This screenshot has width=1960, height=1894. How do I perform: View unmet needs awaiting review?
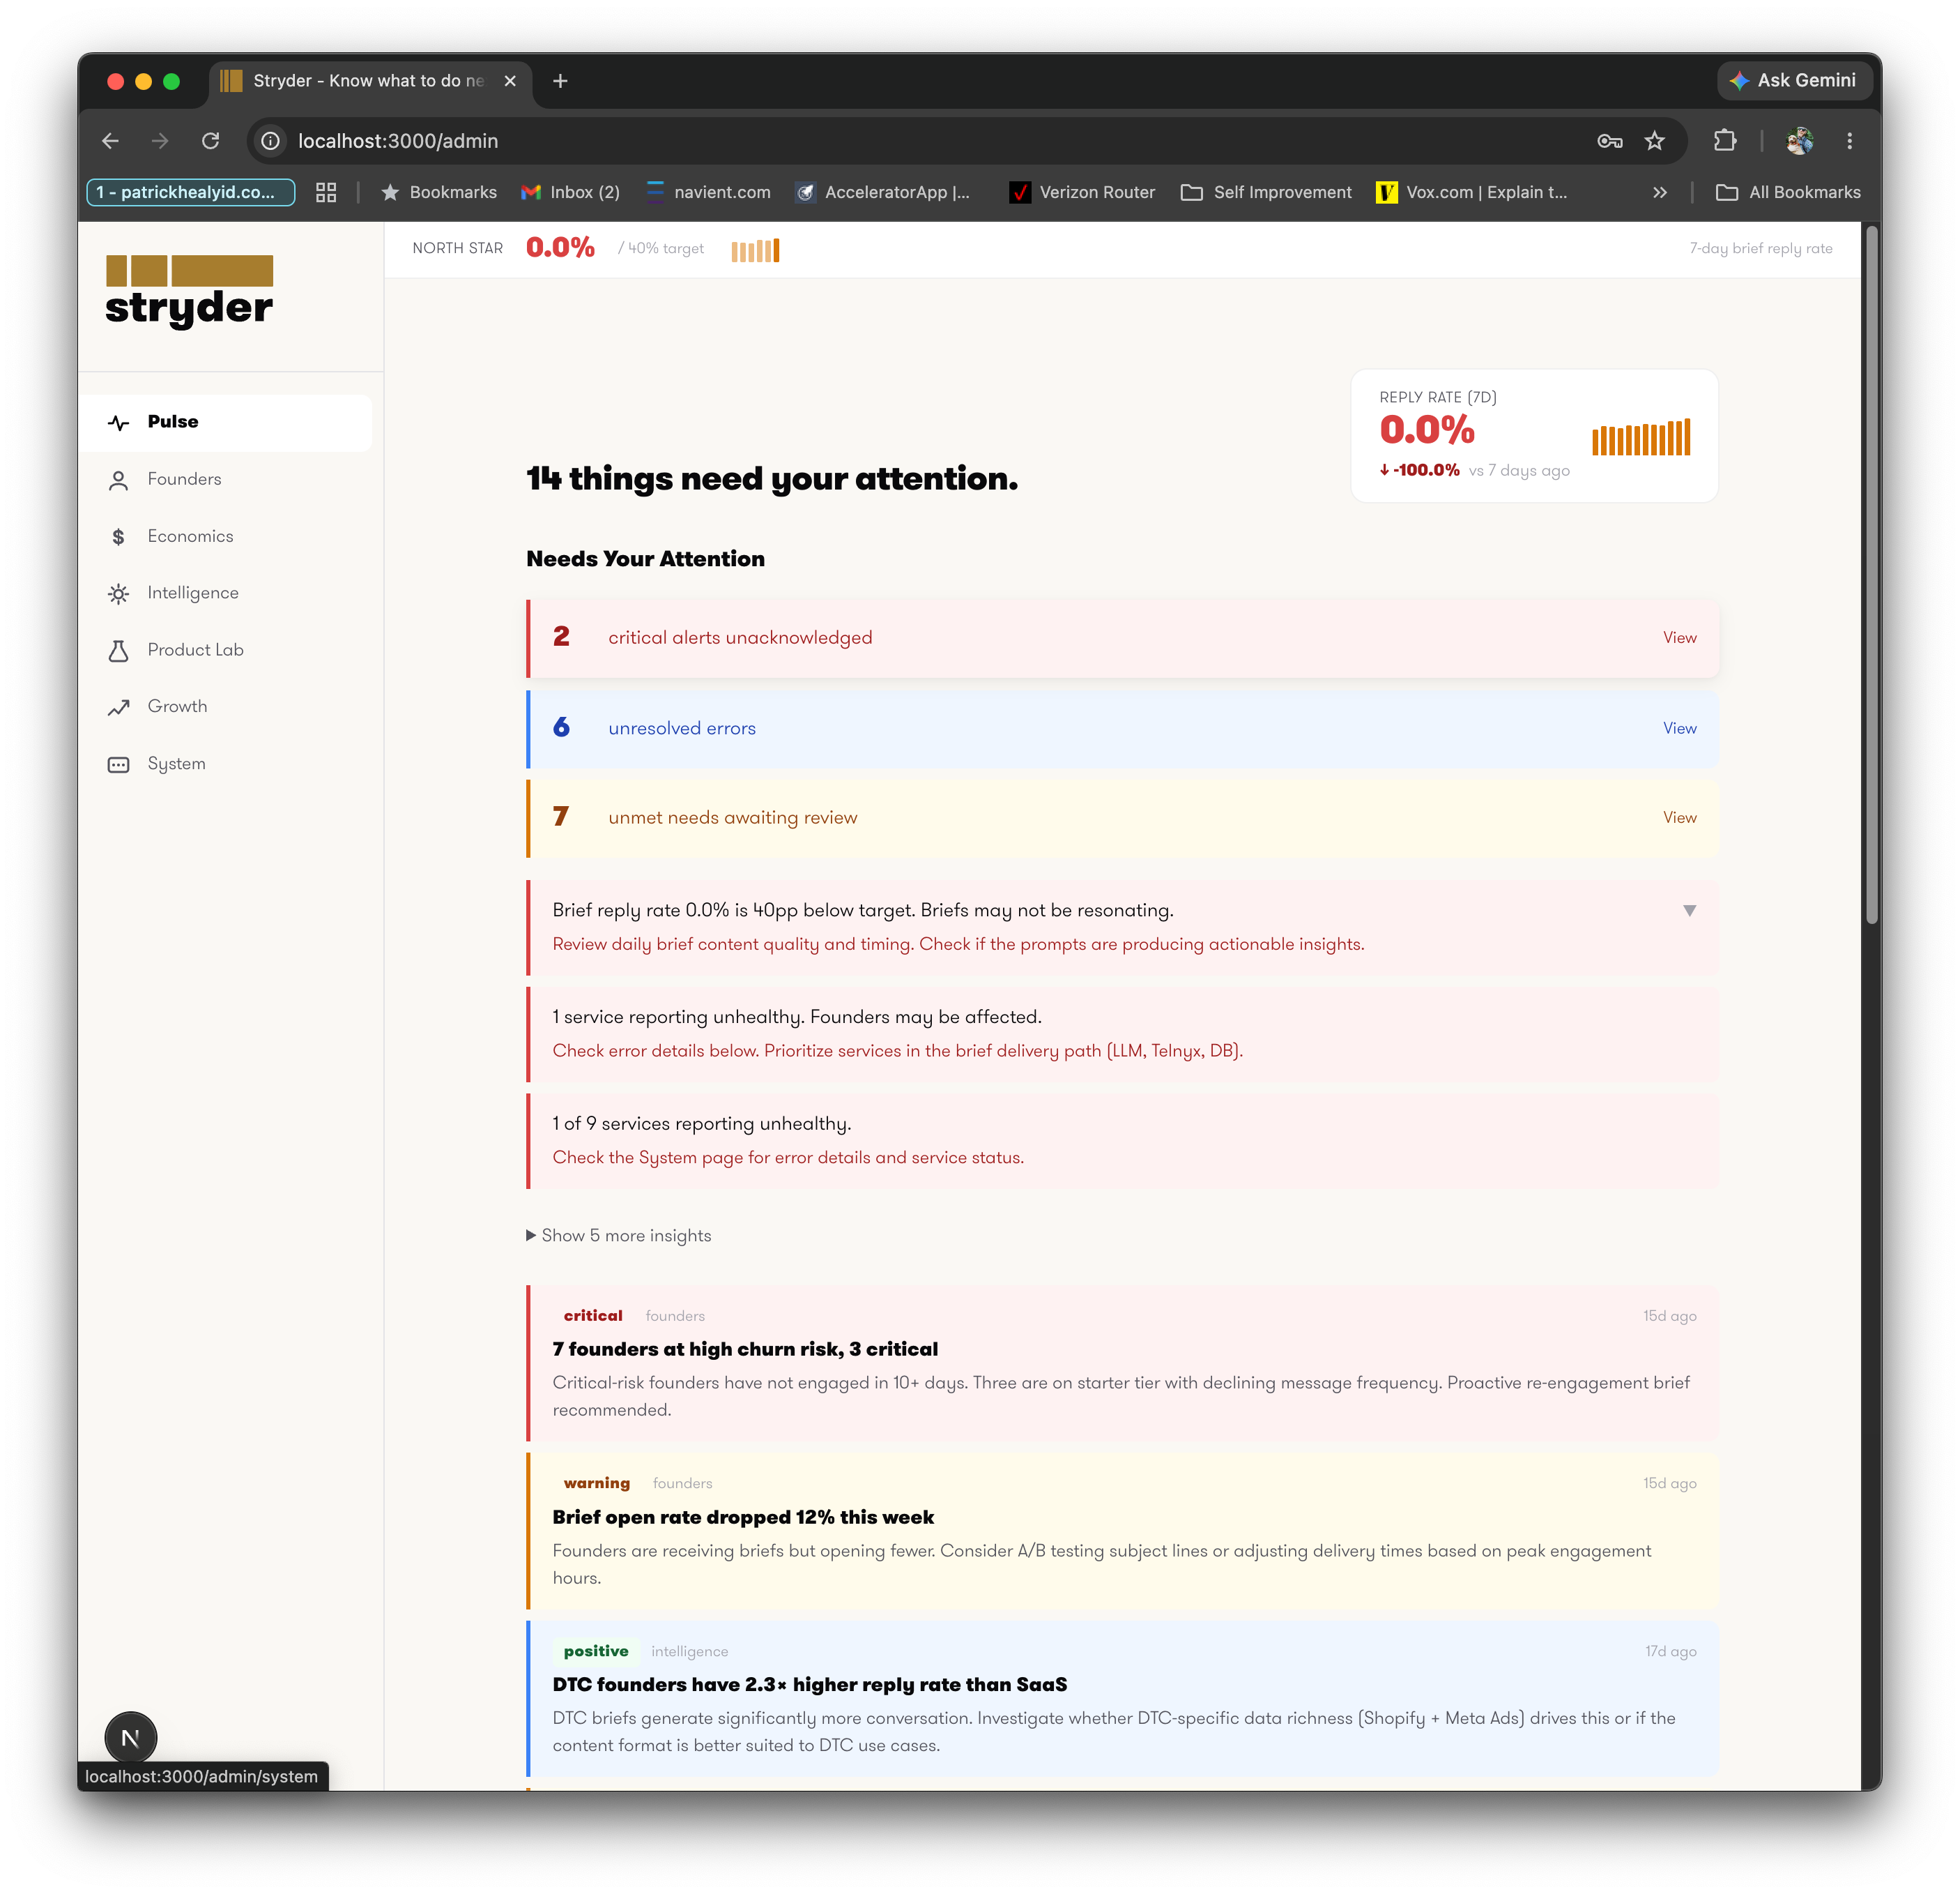point(1680,819)
